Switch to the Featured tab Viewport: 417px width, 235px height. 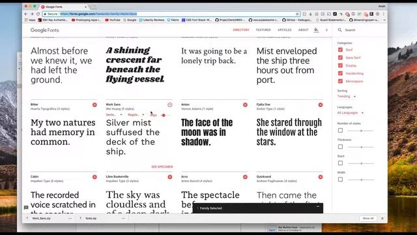pos(263,30)
